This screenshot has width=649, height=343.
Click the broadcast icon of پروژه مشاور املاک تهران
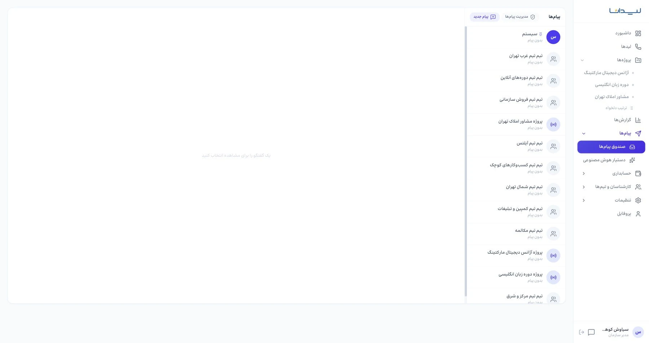point(553,125)
